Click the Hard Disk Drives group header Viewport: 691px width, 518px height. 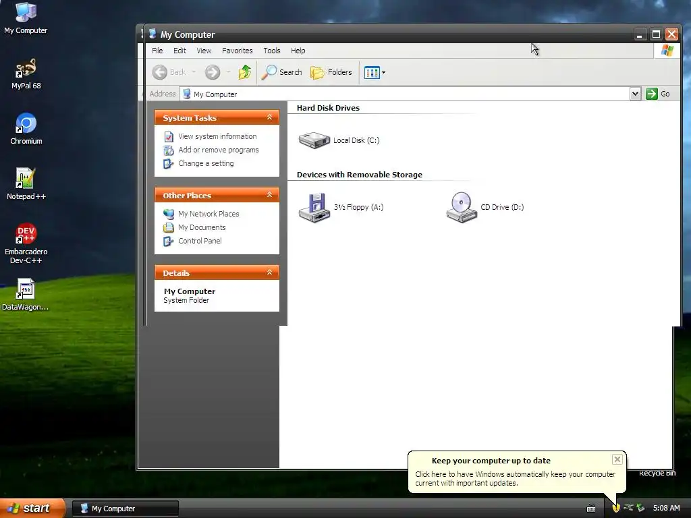pos(328,108)
